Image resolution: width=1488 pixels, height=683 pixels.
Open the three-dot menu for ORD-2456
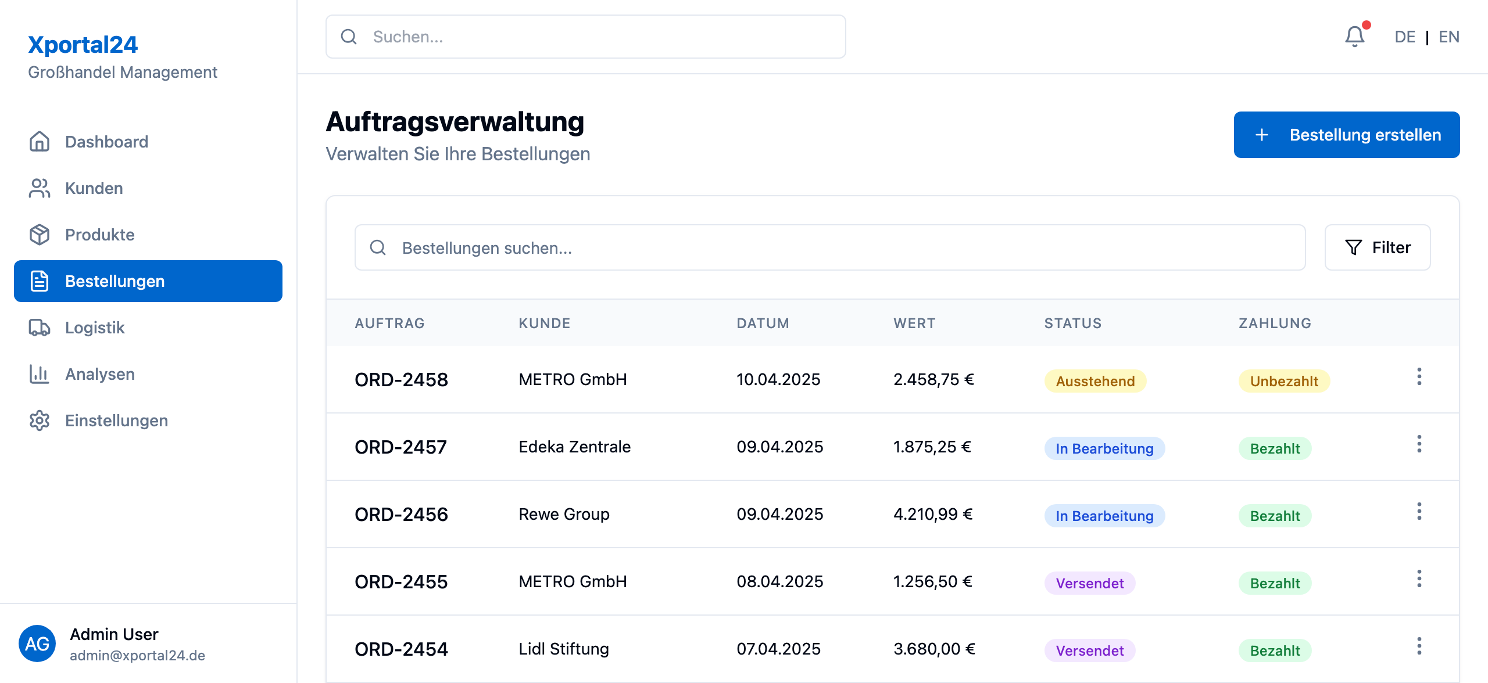coord(1419,512)
